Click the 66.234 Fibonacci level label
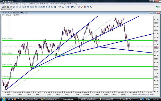The height and width of the screenshot is (101, 161). (7, 53)
